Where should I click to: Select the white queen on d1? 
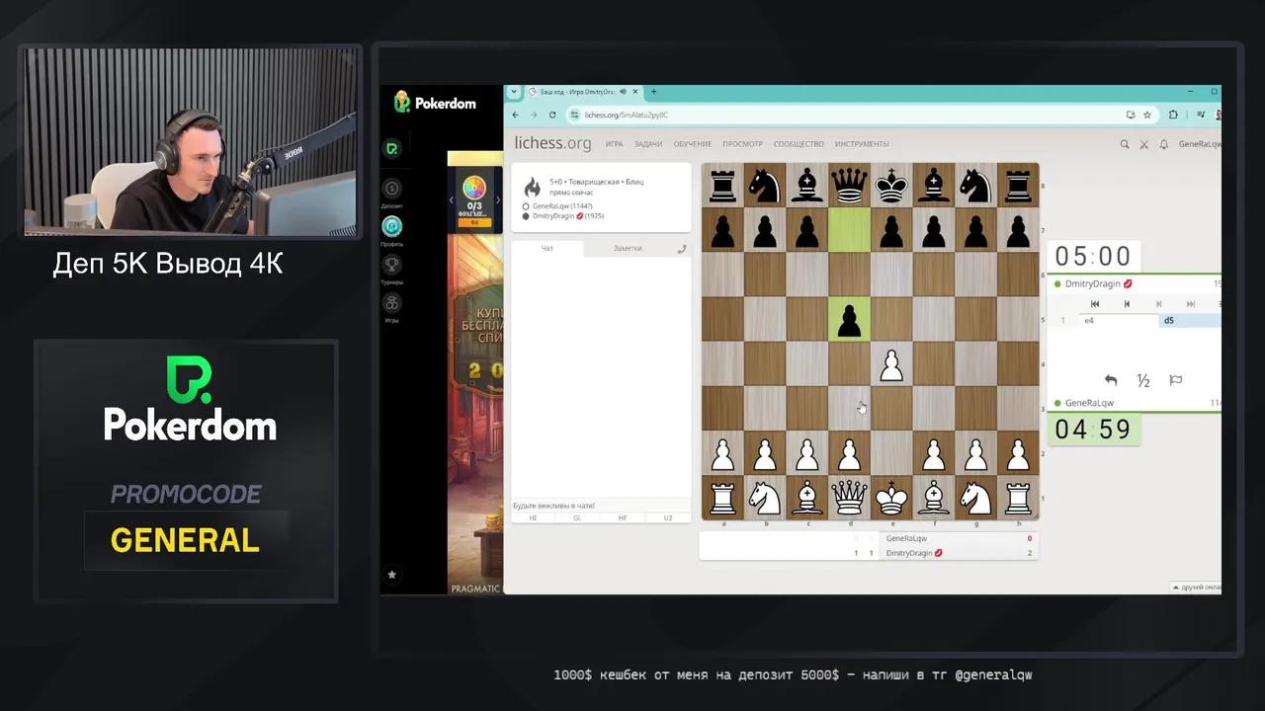[x=849, y=497]
